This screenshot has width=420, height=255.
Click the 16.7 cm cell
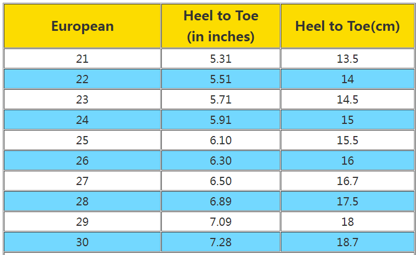coord(347,181)
